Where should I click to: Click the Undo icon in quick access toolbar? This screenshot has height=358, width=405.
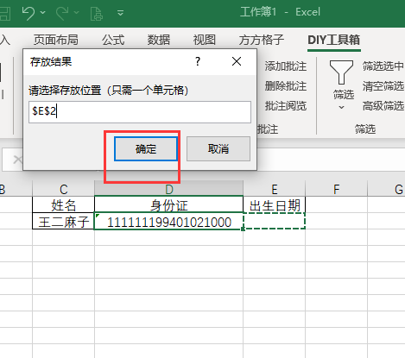[28, 13]
